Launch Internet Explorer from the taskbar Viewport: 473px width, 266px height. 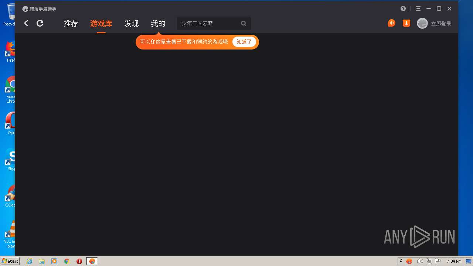(x=30, y=261)
